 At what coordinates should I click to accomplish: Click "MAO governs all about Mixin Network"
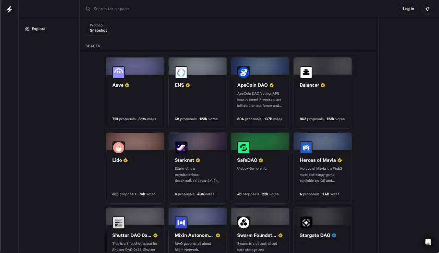click(x=193, y=247)
